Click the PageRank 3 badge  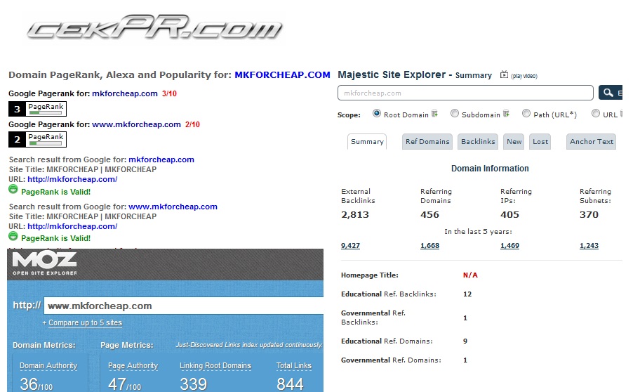click(x=38, y=109)
